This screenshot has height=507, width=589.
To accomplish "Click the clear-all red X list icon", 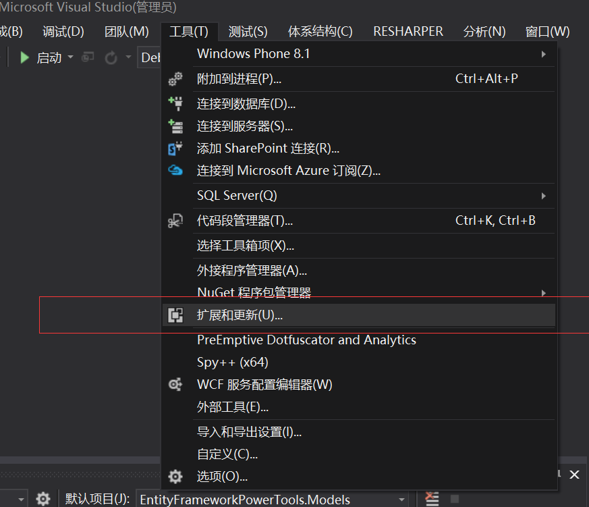I will 432,499.
